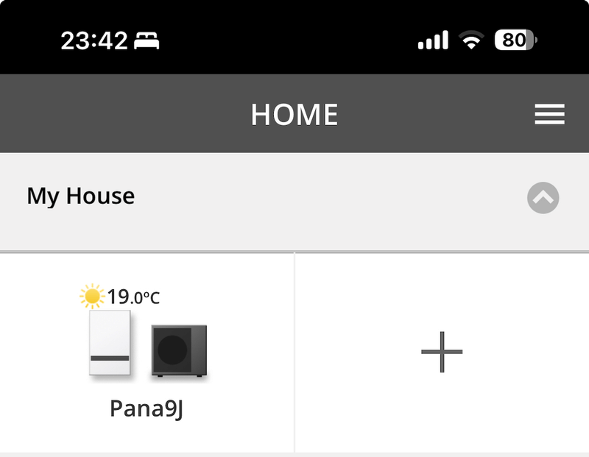Viewport: 589px width, 457px height.
Task: Open the hamburger menu
Action: pos(549,114)
